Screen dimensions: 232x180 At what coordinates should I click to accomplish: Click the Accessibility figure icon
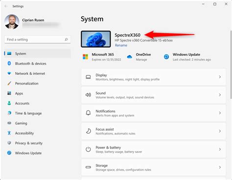click(x=9, y=133)
